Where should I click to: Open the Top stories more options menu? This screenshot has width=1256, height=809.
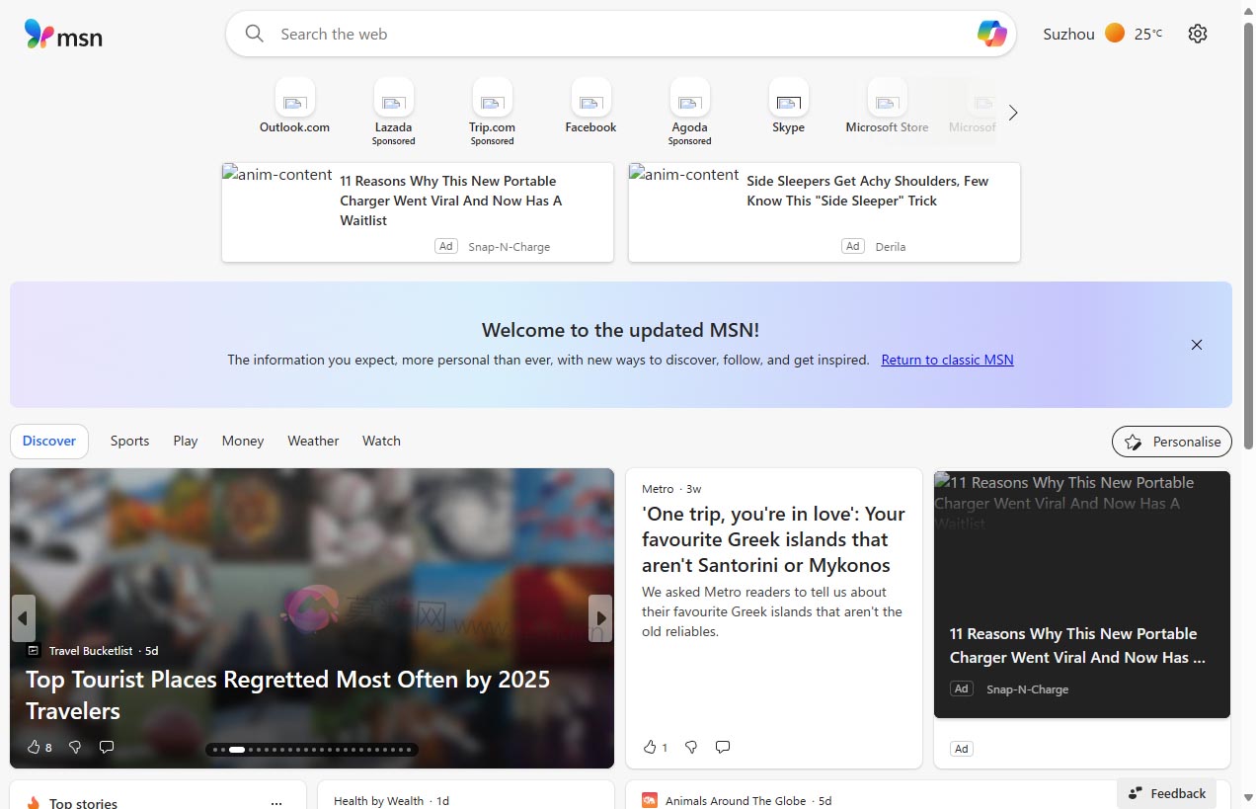tap(276, 803)
